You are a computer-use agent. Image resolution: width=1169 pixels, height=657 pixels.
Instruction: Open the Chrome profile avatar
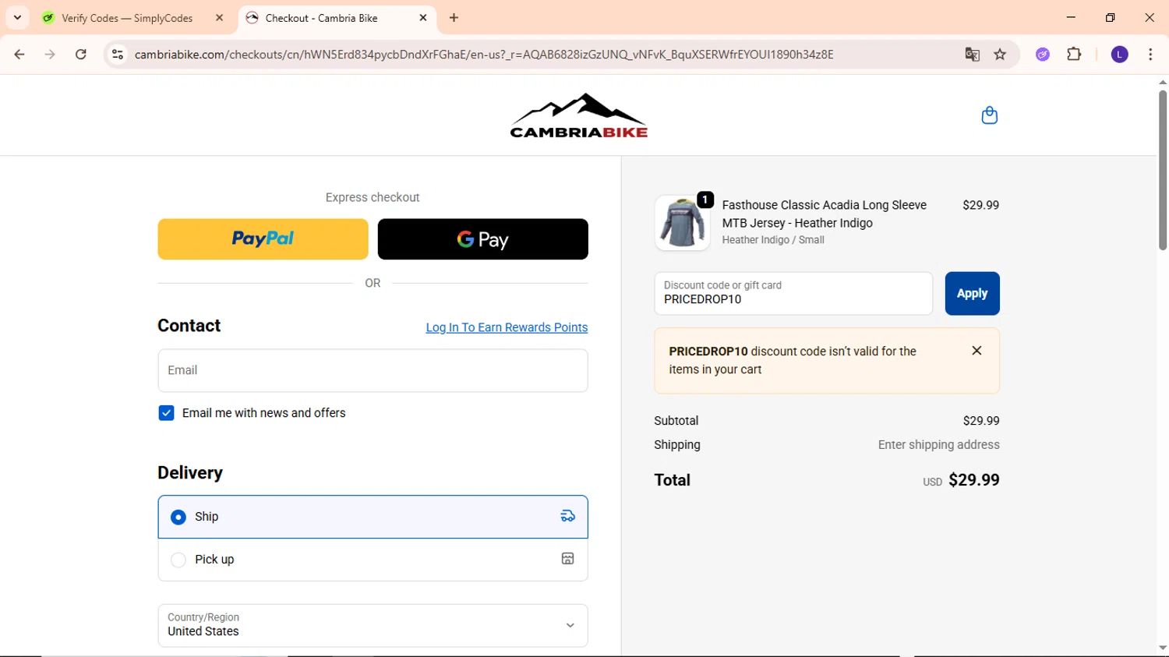tap(1119, 55)
